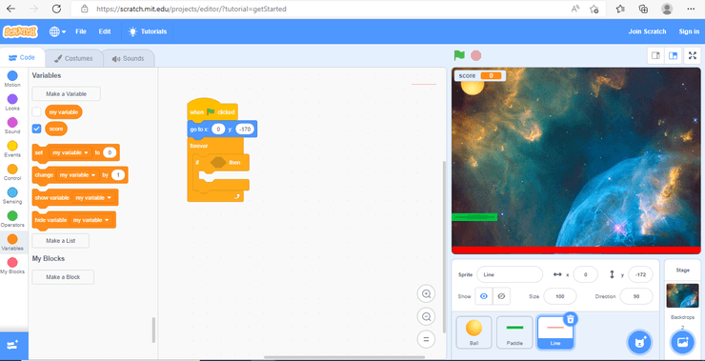705x361 pixels.
Task: Zoom out the code workspace
Action: (x=426, y=316)
